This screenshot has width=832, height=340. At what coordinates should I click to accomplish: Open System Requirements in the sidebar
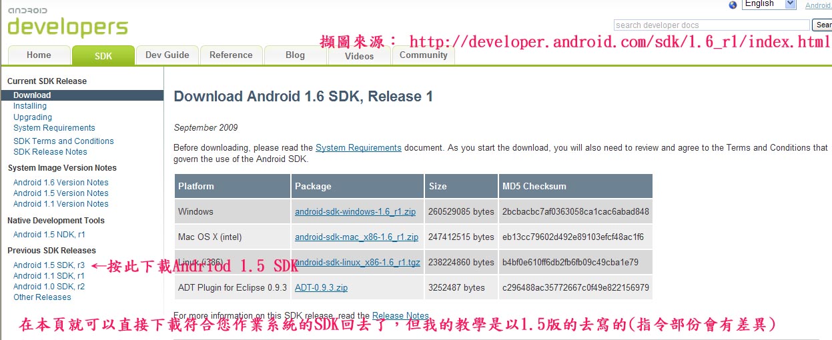point(54,128)
